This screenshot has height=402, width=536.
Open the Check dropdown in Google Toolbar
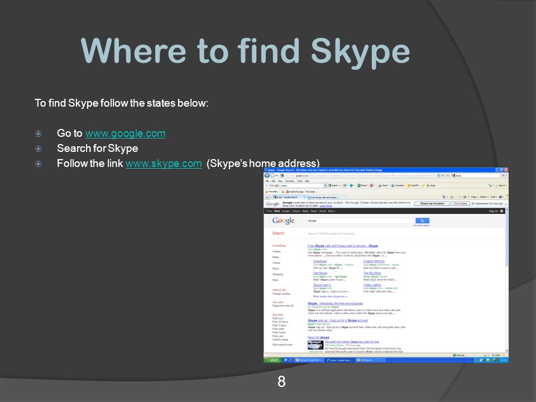point(384,185)
